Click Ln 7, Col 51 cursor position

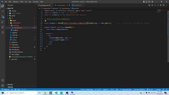pyautogui.click(x=98, y=89)
